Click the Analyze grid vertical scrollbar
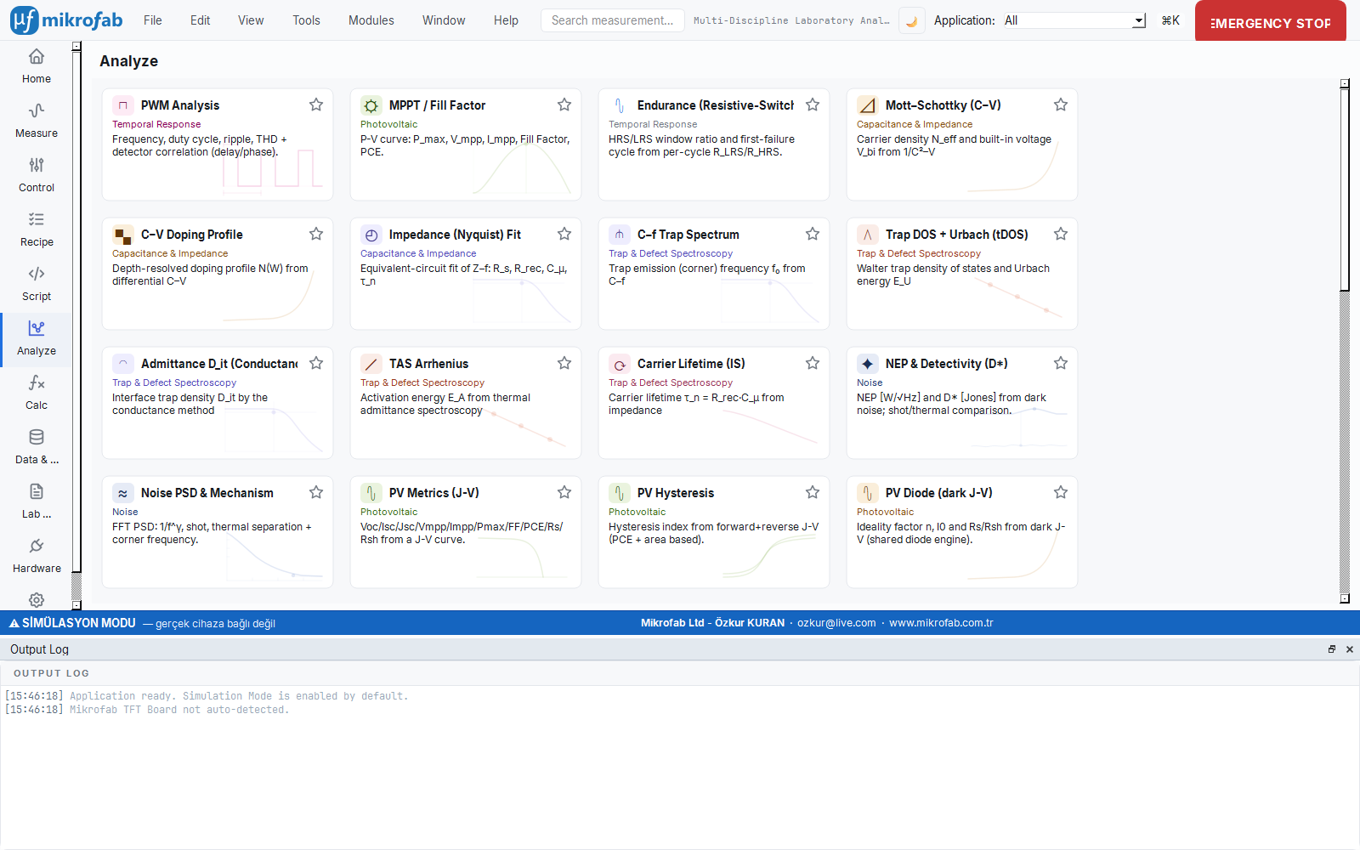The image size is (1360, 850). pos(1345,341)
